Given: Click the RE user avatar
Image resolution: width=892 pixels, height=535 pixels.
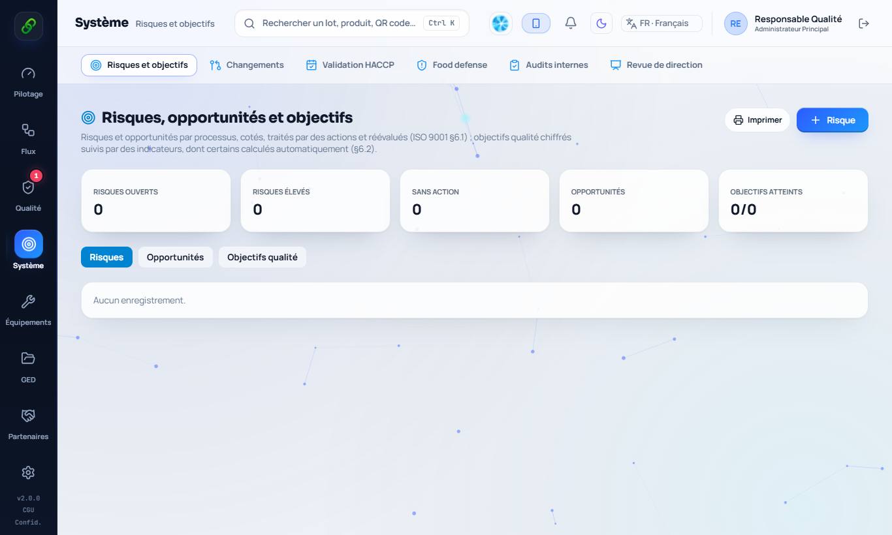Looking at the screenshot, I should tap(736, 23).
